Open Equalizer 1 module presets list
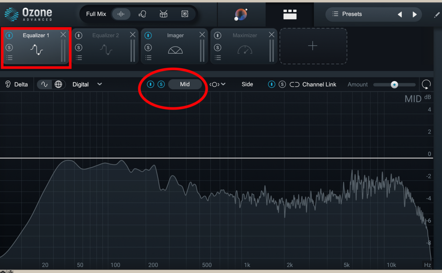The height and width of the screenshot is (273, 442). point(9,58)
